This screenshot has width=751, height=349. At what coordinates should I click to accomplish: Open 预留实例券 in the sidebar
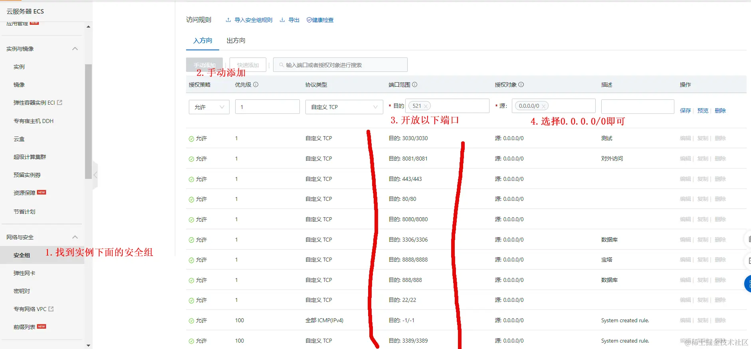[27, 175]
